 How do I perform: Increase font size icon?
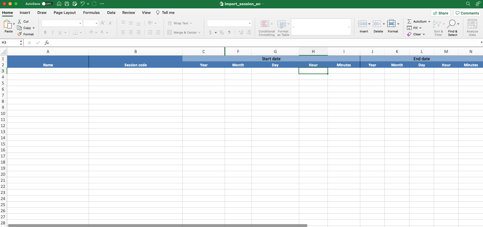pyautogui.click(x=103, y=23)
